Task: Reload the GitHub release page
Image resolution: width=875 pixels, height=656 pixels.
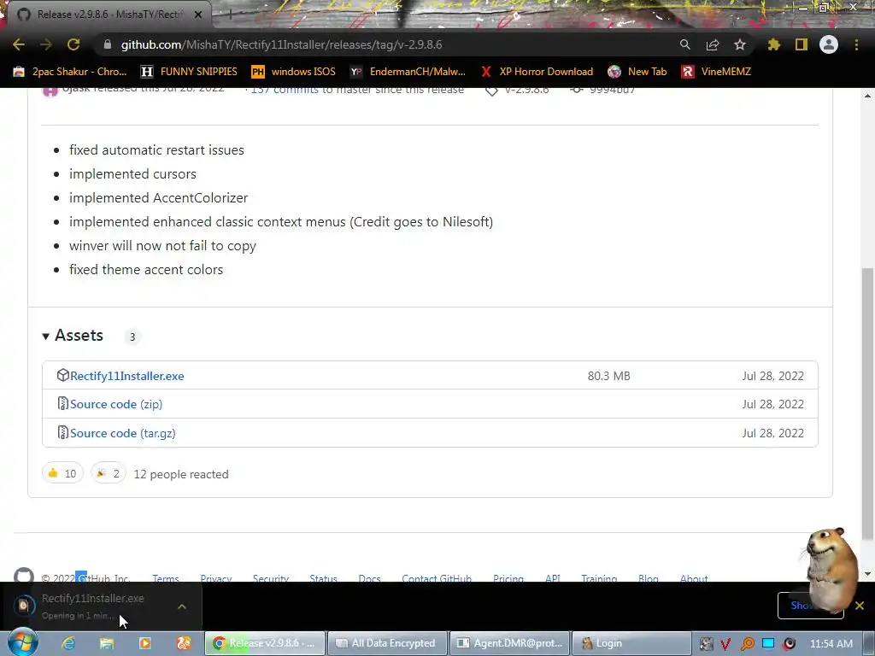Action: 73,44
